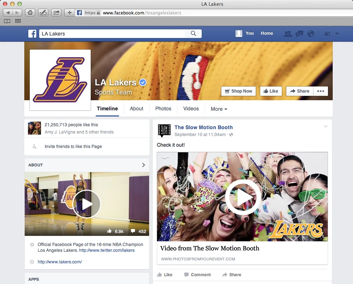The image size is (353, 284).
Task: Click Video from The Slow Motion Booth title
Action: pyautogui.click(x=210, y=248)
